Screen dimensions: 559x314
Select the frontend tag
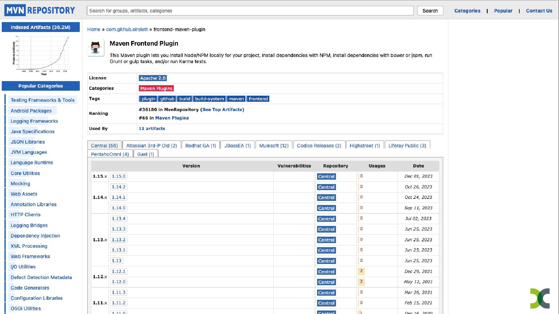(258, 99)
